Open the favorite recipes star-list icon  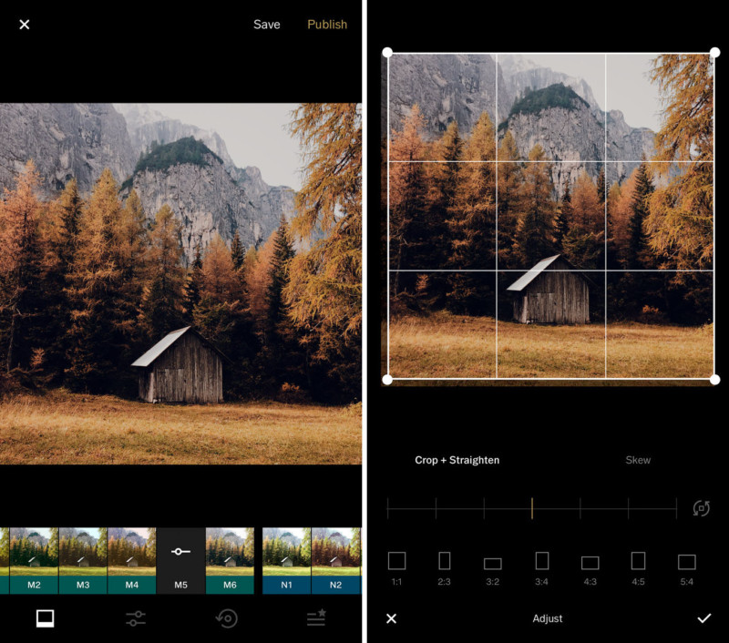[316, 618]
